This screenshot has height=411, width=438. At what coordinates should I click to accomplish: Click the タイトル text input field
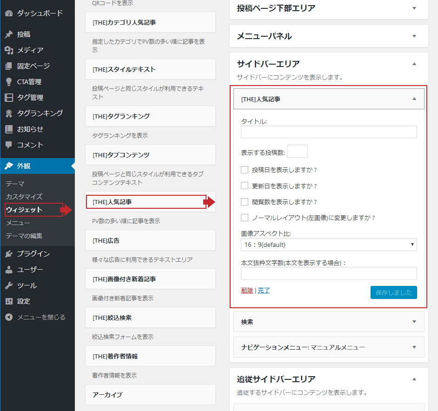[x=329, y=132]
